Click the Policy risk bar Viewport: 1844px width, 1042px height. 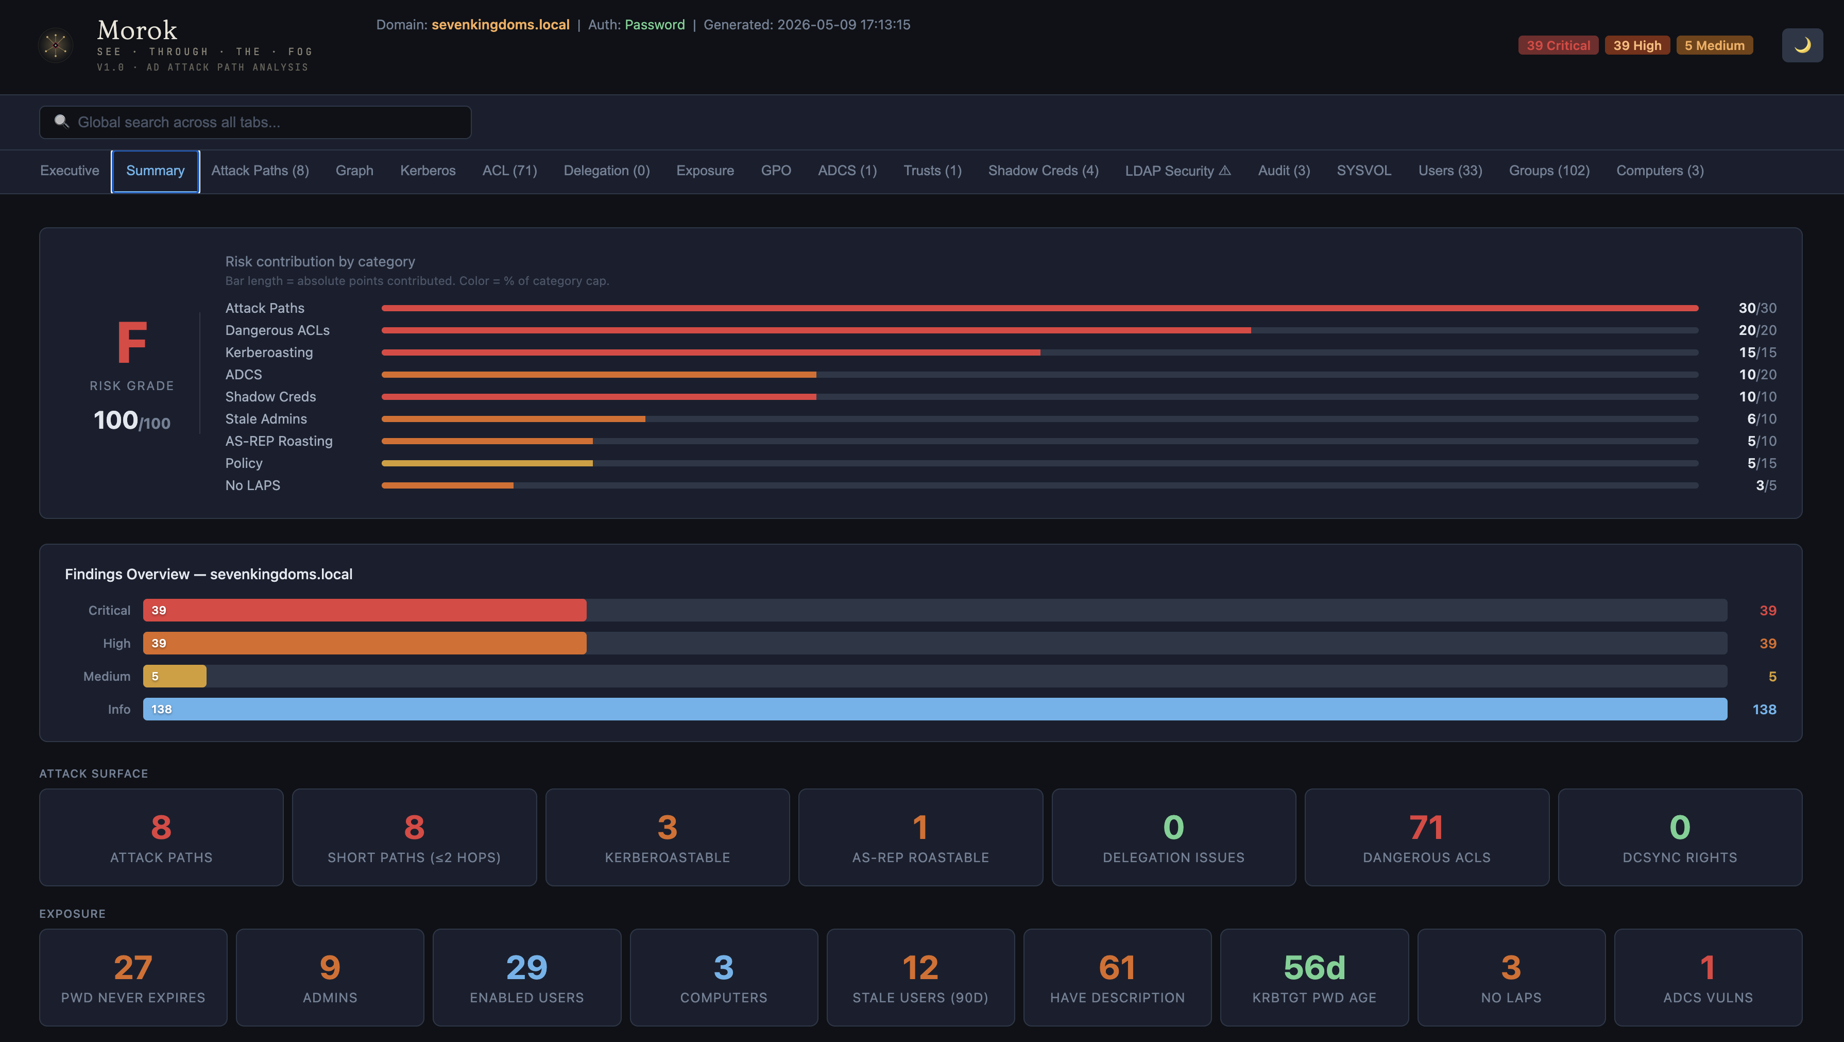point(1039,463)
